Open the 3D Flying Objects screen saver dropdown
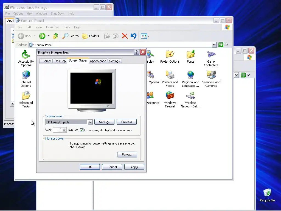The width and height of the screenshot is (281, 211). pyautogui.click(x=90, y=122)
